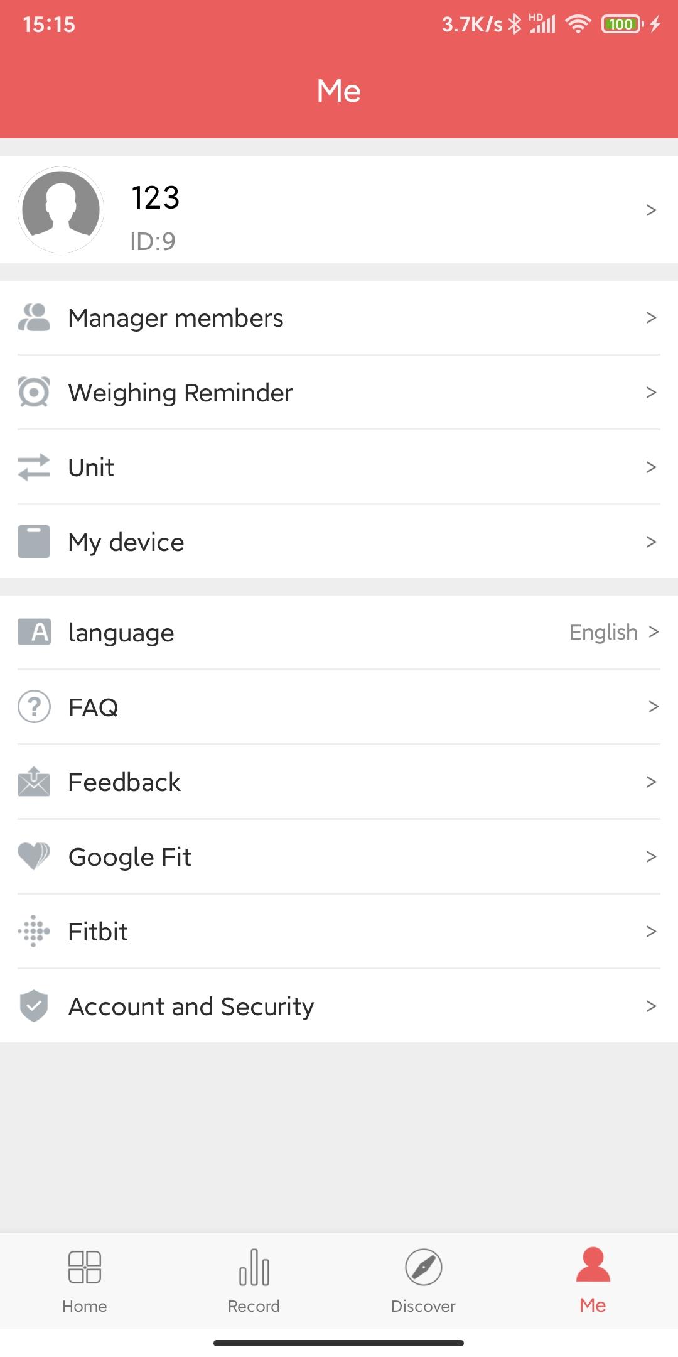
Task: Tap the FAQ question mark icon
Action: [34, 707]
